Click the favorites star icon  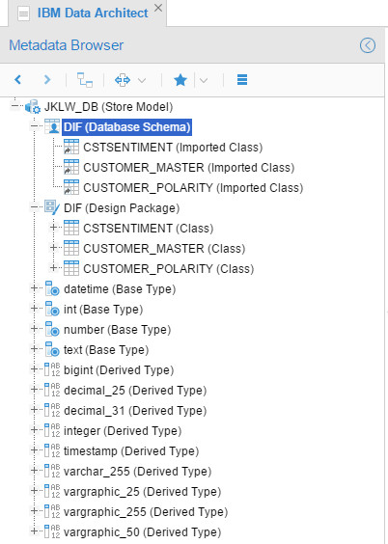tap(180, 80)
